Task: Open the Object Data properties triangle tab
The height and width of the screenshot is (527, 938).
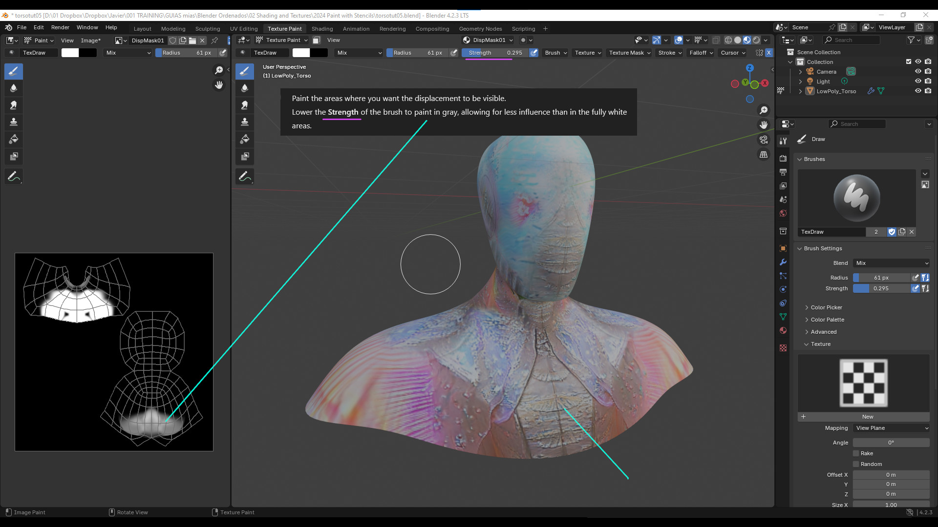Action: coord(783,317)
